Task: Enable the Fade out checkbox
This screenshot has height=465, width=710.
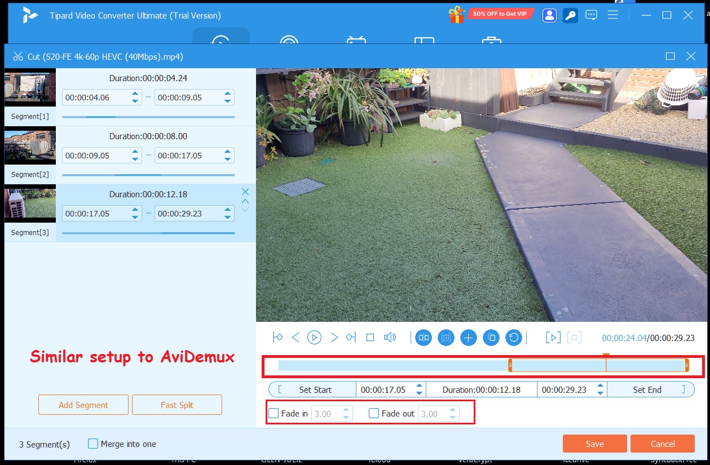Action: pos(374,413)
